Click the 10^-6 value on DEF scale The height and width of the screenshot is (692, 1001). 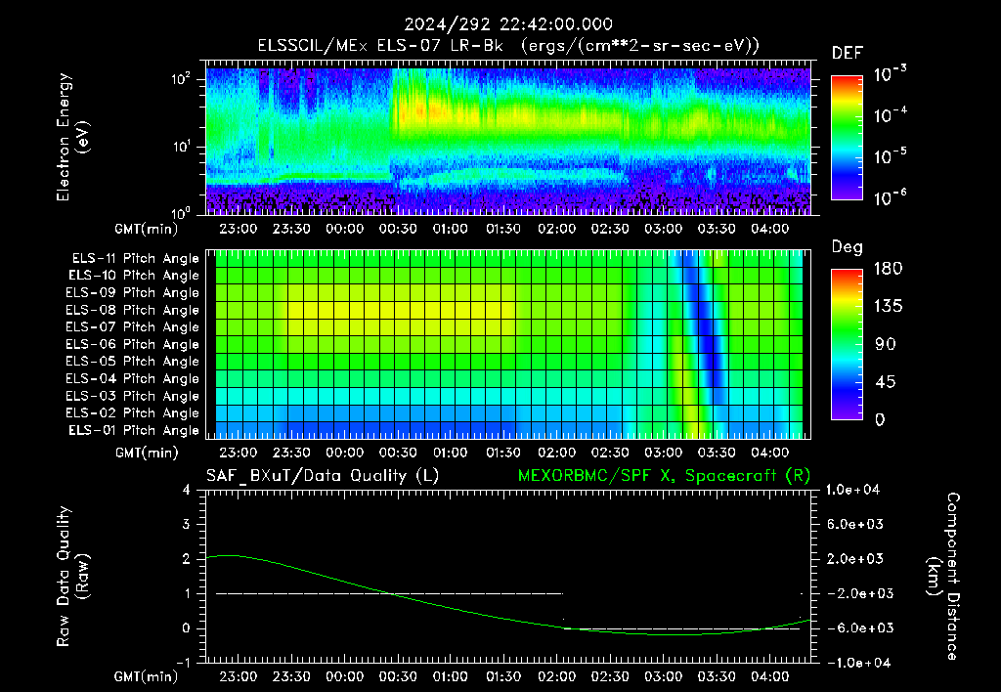890,197
